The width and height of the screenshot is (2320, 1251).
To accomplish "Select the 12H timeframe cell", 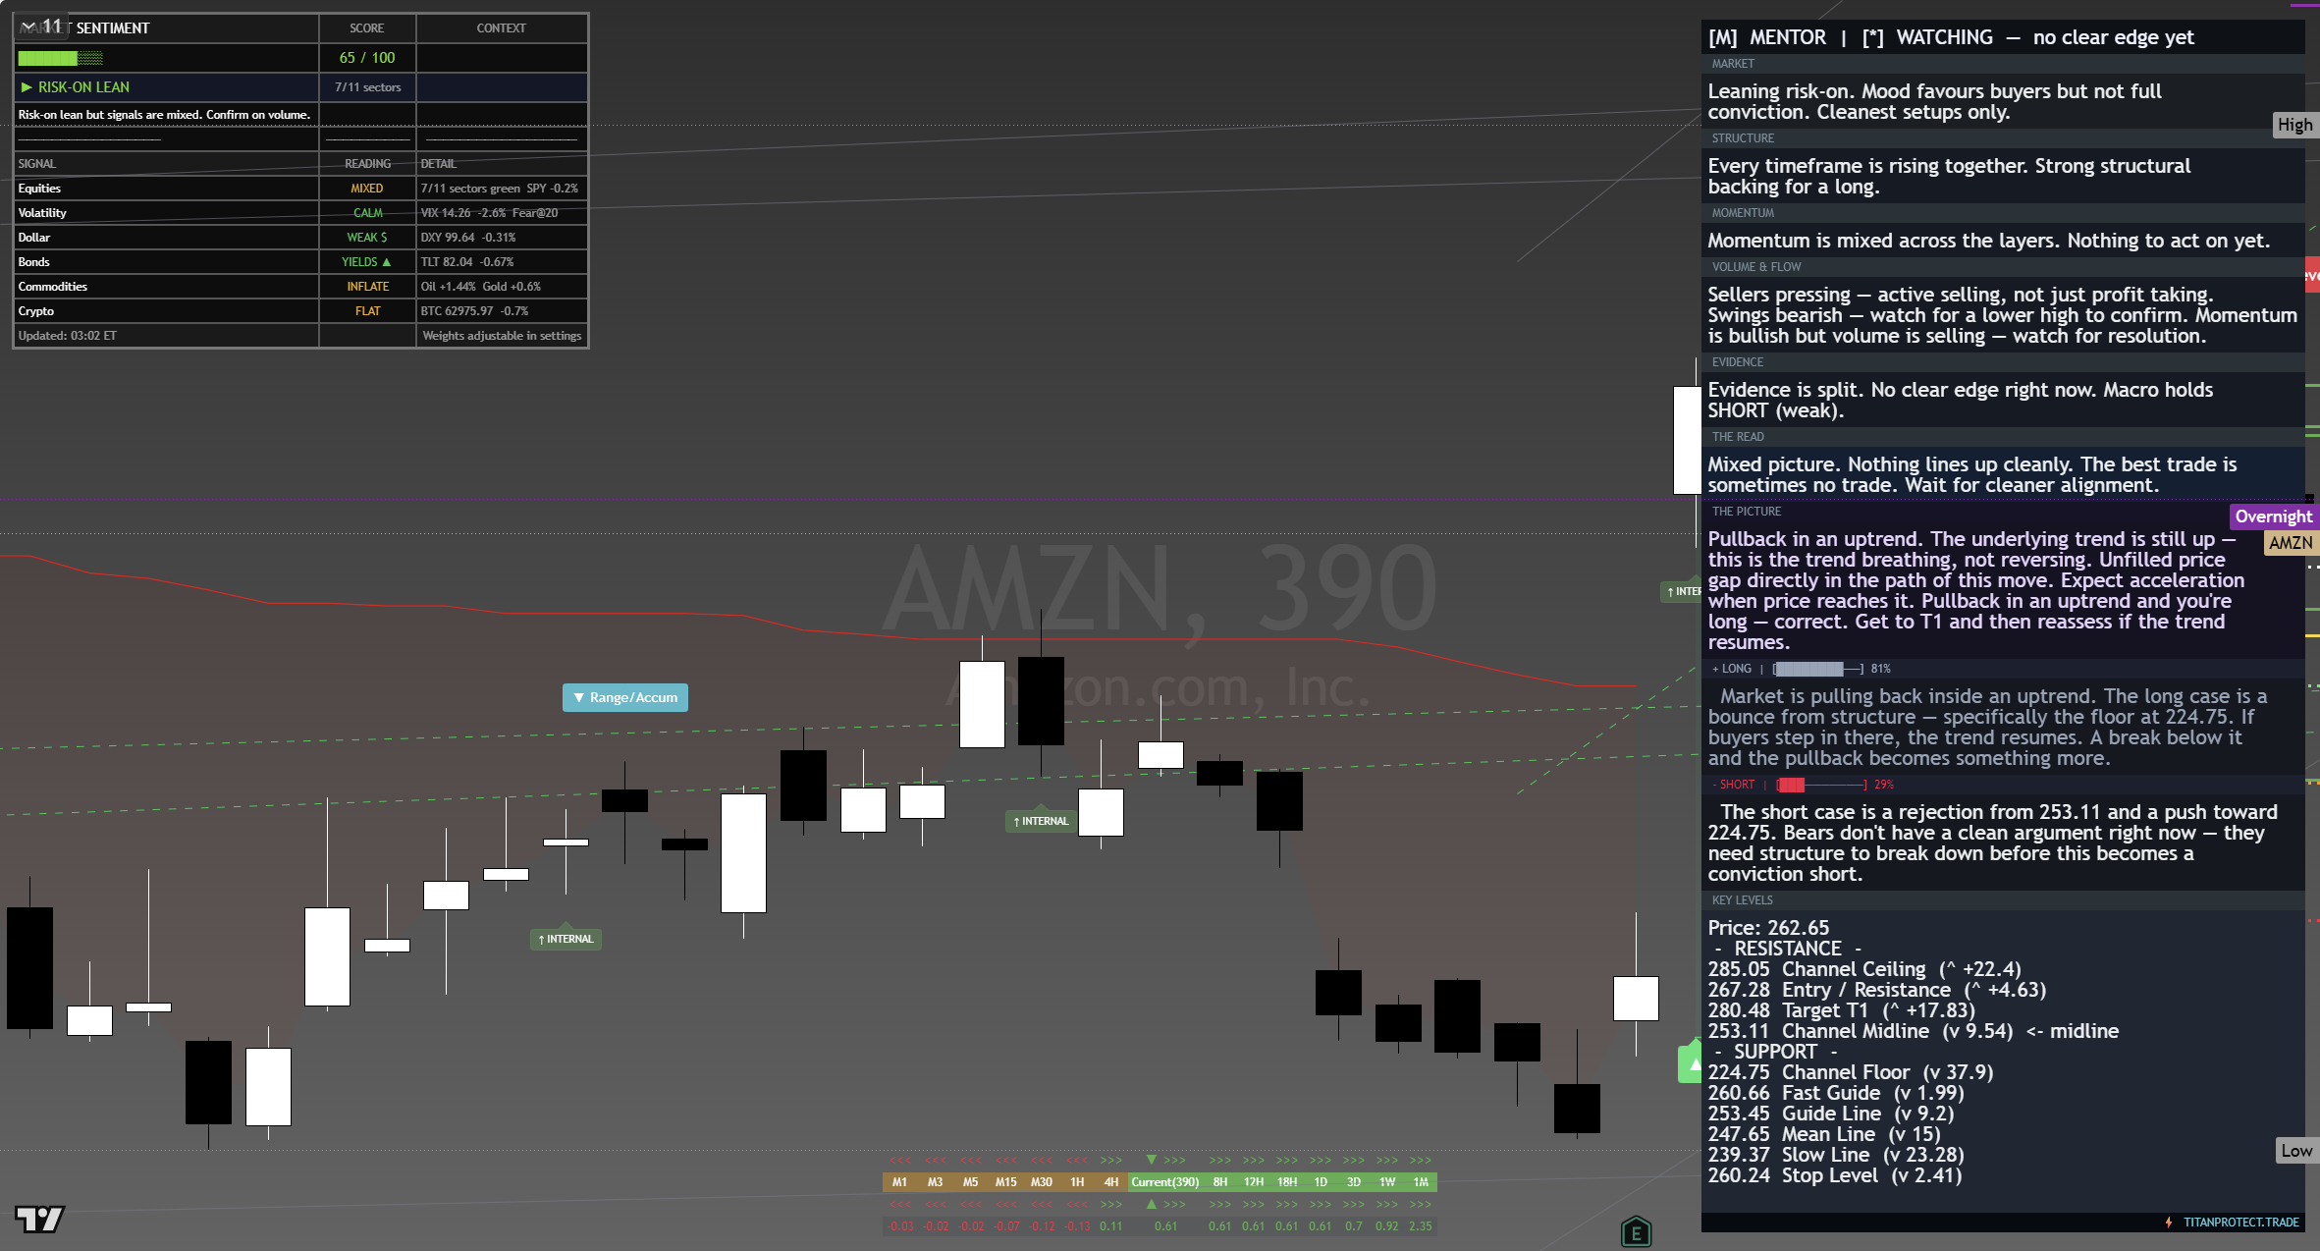I will [x=1254, y=1182].
